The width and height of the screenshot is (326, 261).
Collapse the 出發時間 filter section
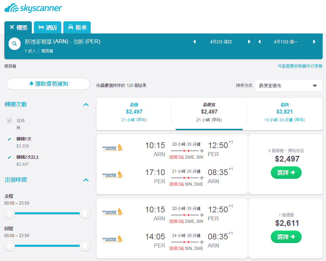click(86, 180)
